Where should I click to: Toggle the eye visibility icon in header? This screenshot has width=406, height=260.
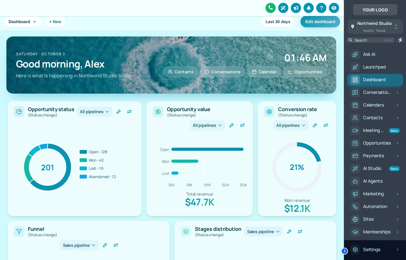click(x=334, y=8)
